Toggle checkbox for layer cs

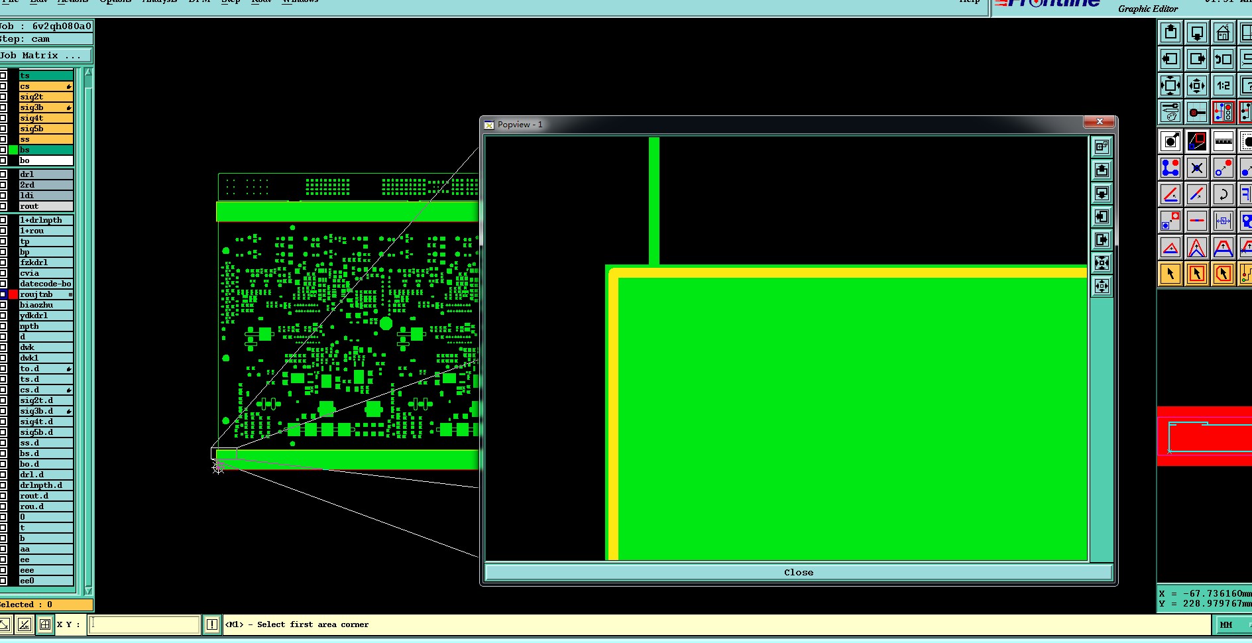pyautogui.click(x=3, y=86)
